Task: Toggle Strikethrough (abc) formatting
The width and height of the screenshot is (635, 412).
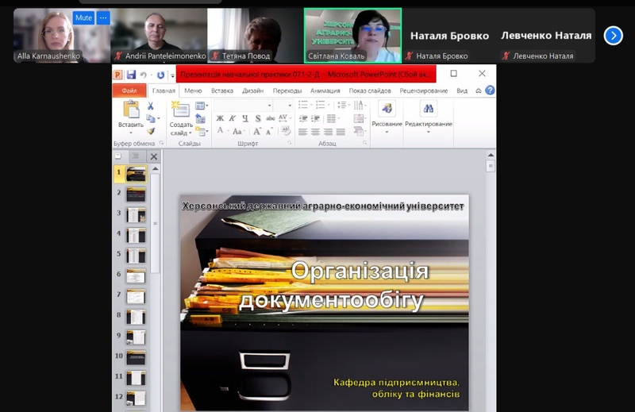Action: point(270,118)
